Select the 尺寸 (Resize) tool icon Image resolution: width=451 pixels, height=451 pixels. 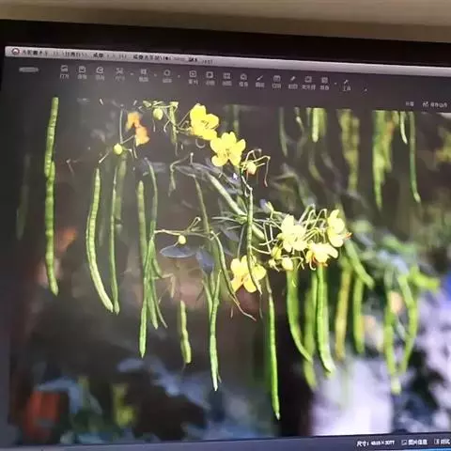click(119, 74)
